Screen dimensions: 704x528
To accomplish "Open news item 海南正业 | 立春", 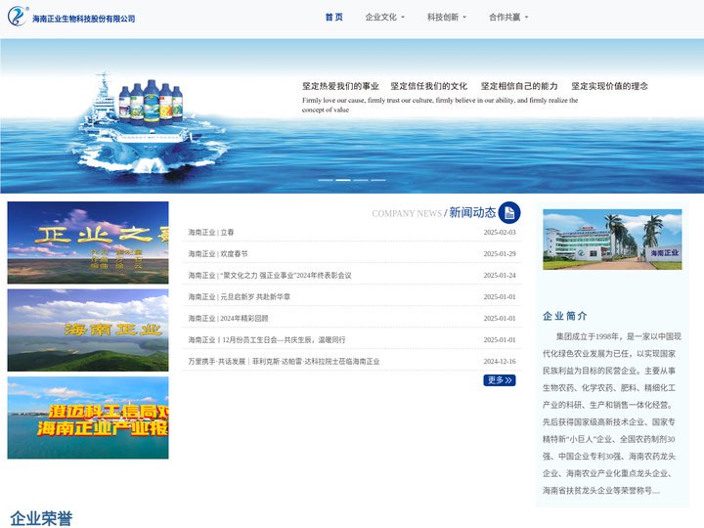I will pyautogui.click(x=211, y=232).
